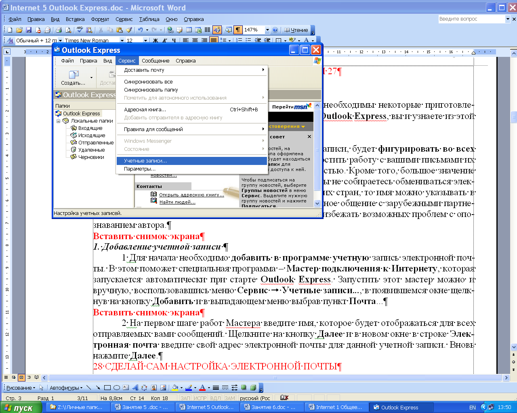Image resolution: width=517 pixels, height=413 pixels.
Task: Open Входящие folder in tree
Action: (90, 128)
